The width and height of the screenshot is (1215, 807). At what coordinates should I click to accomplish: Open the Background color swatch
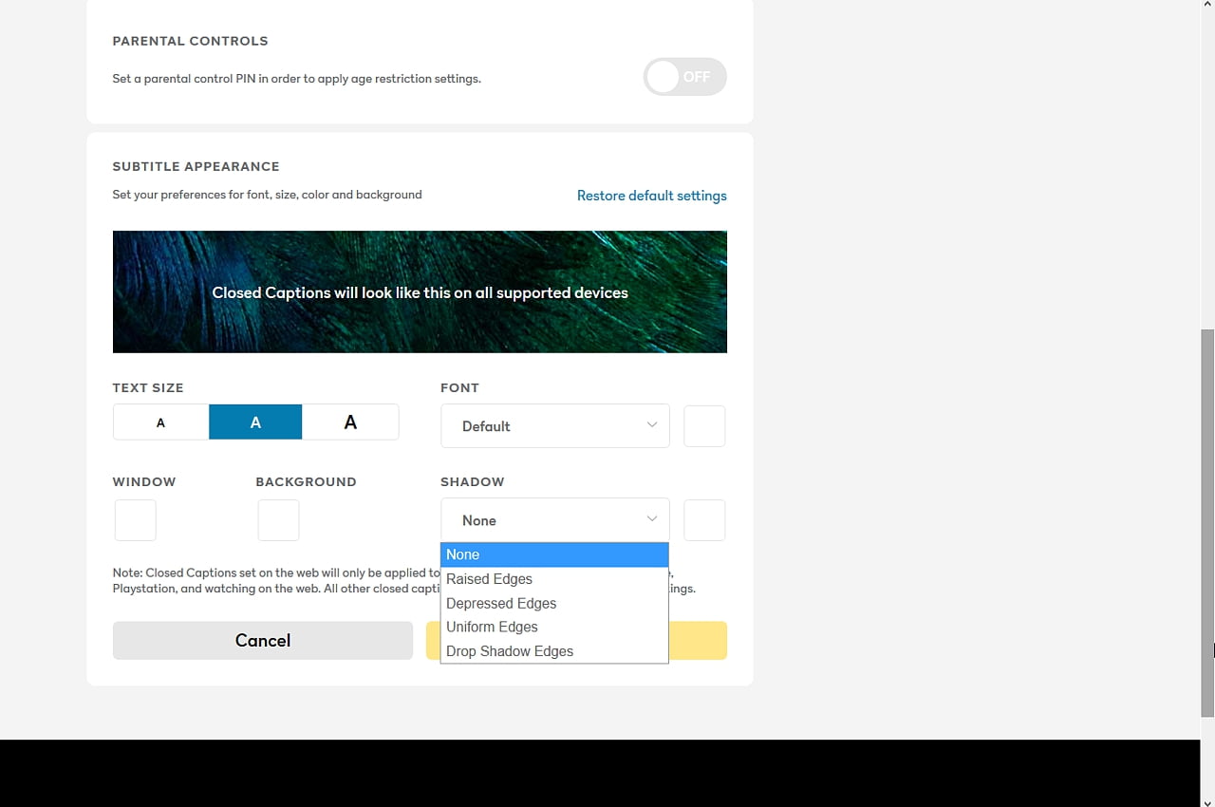click(x=278, y=519)
